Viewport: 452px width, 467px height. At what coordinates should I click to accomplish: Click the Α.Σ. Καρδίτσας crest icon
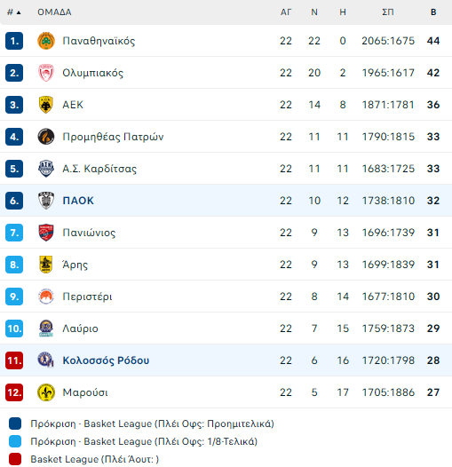point(46,169)
